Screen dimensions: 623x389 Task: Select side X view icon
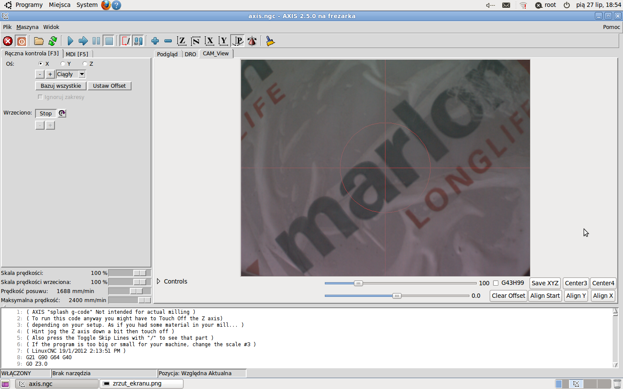209,41
